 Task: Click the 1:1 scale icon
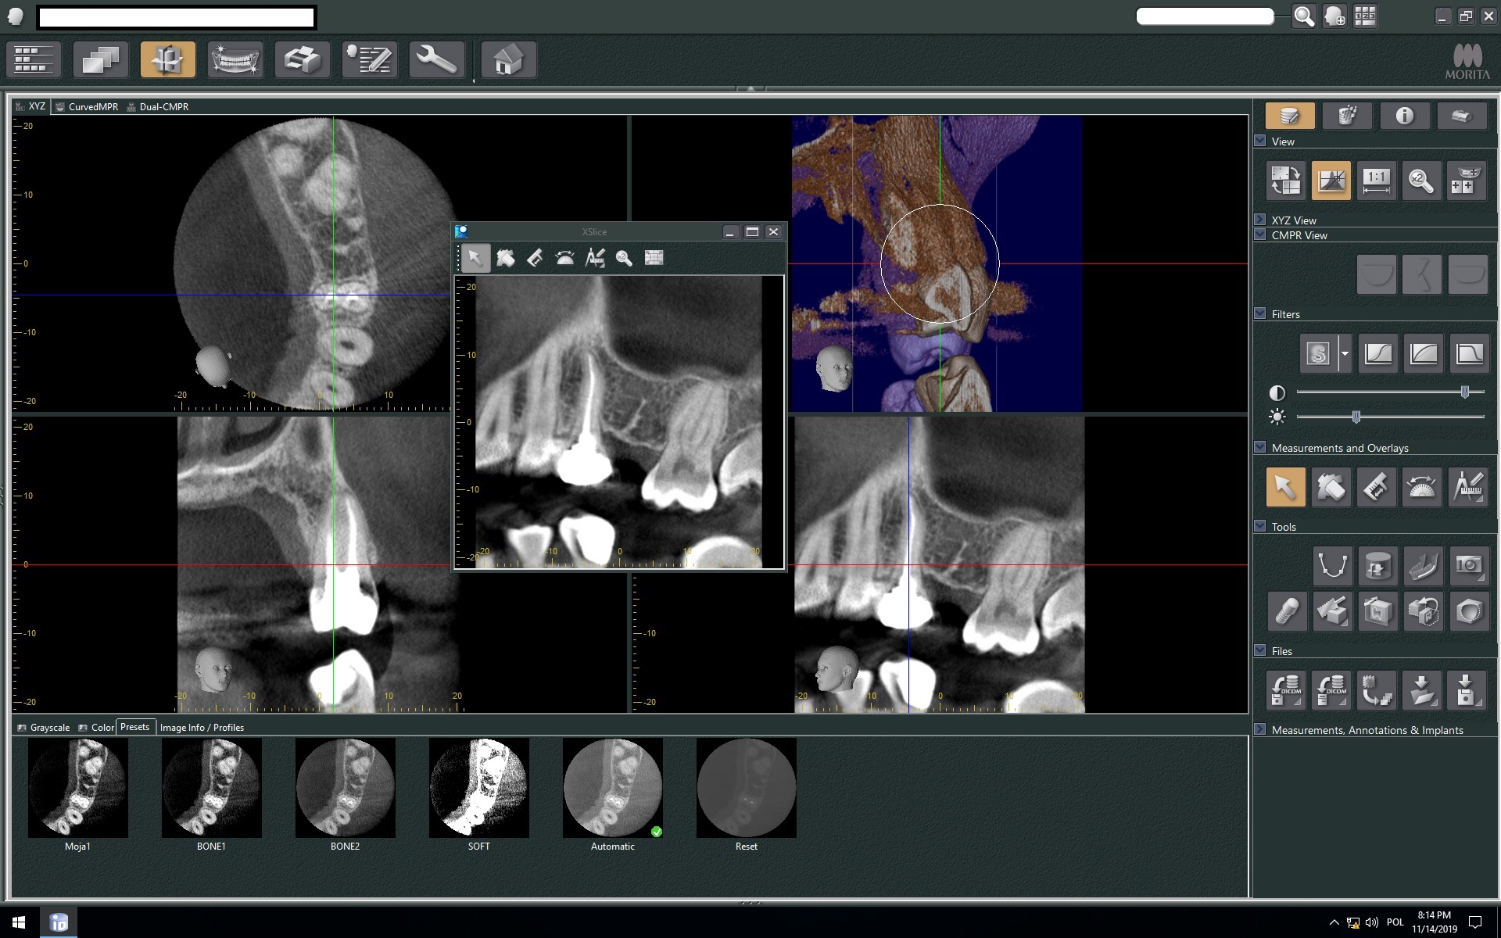(1376, 181)
